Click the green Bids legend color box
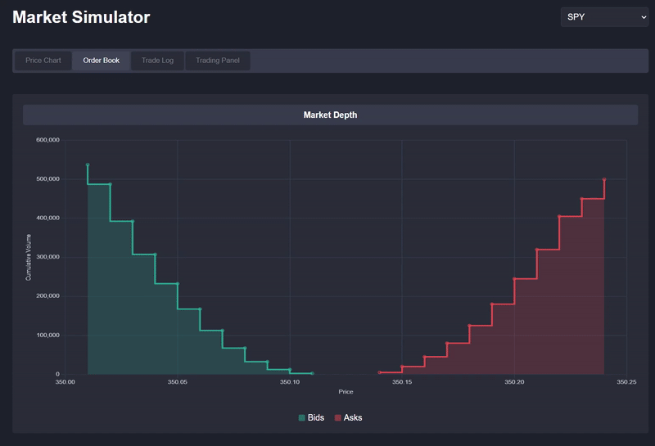The height and width of the screenshot is (446, 655). pyautogui.click(x=302, y=418)
